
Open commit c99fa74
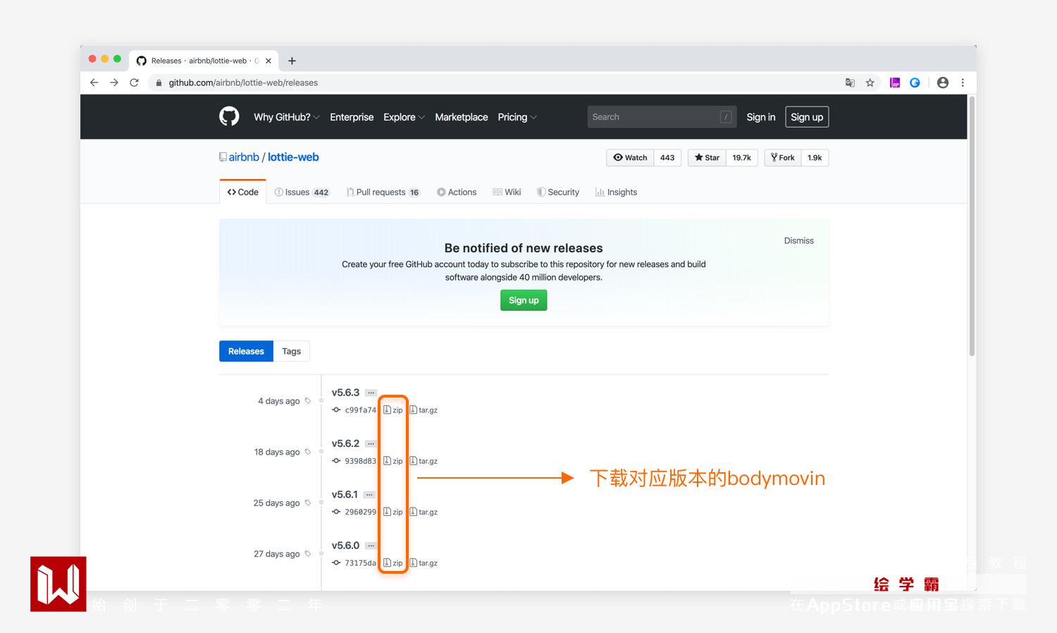point(360,410)
